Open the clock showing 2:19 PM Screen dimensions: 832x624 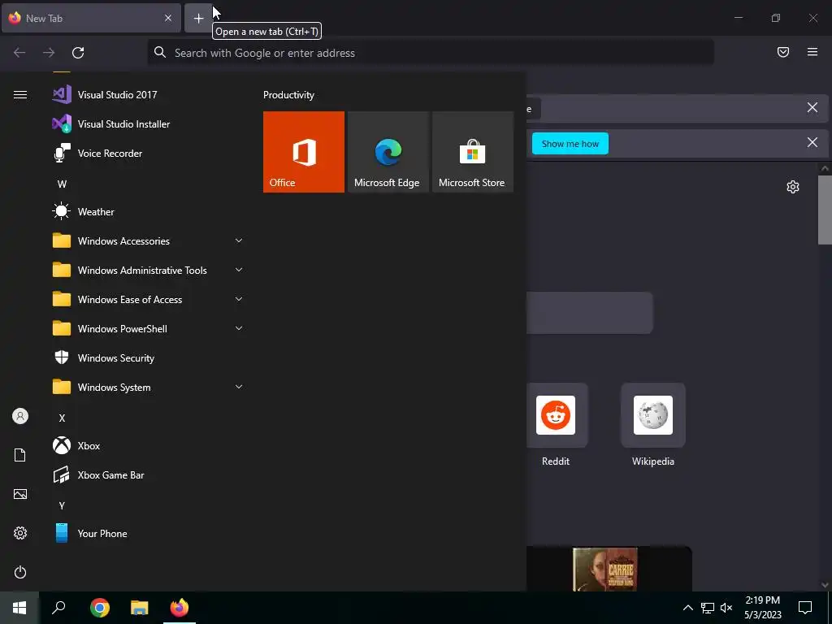(762, 608)
